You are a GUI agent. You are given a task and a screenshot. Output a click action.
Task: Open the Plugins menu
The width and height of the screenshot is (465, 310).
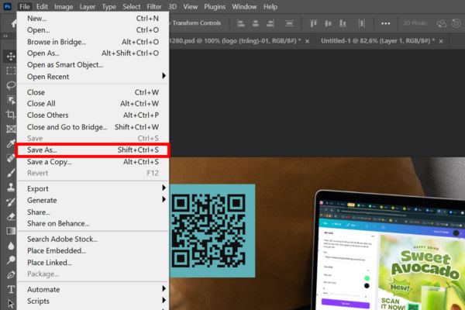[x=215, y=6]
